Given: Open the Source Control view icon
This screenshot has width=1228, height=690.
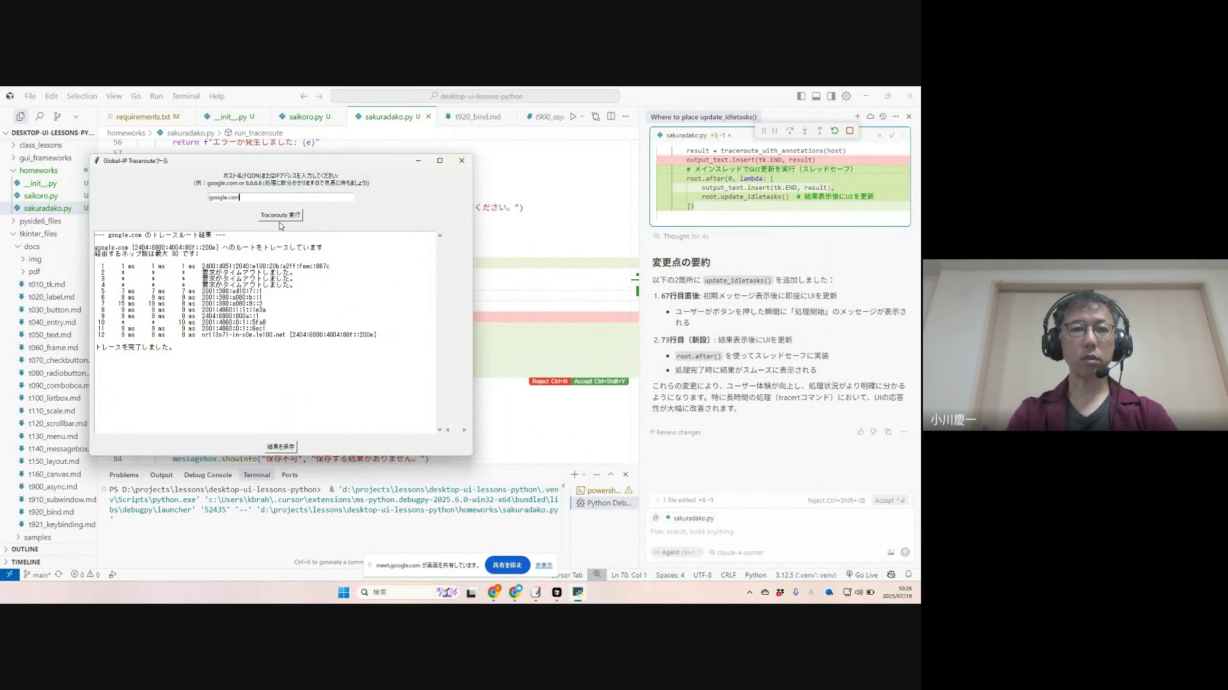Looking at the screenshot, I should (58, 116).
